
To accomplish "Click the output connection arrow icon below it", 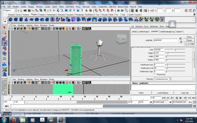I will [181, 42].
